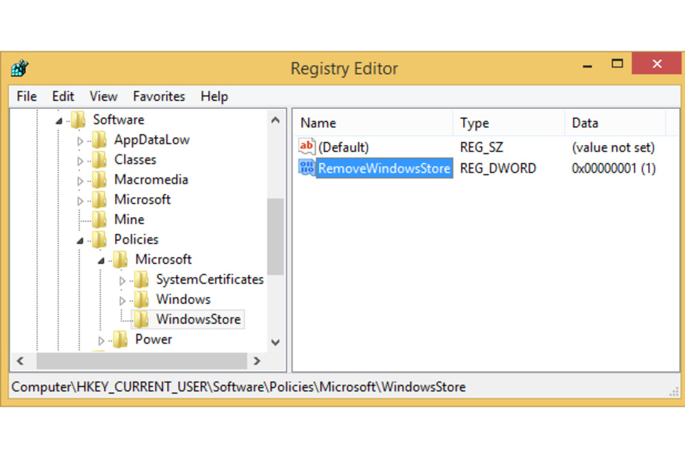Click the tree scroll-right arrow

[x=257, y=361]
